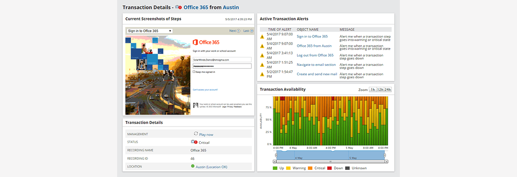Click the green Up legend swatch
The width and height of the screenshot is (517, 177).
(x=275, y=168)
